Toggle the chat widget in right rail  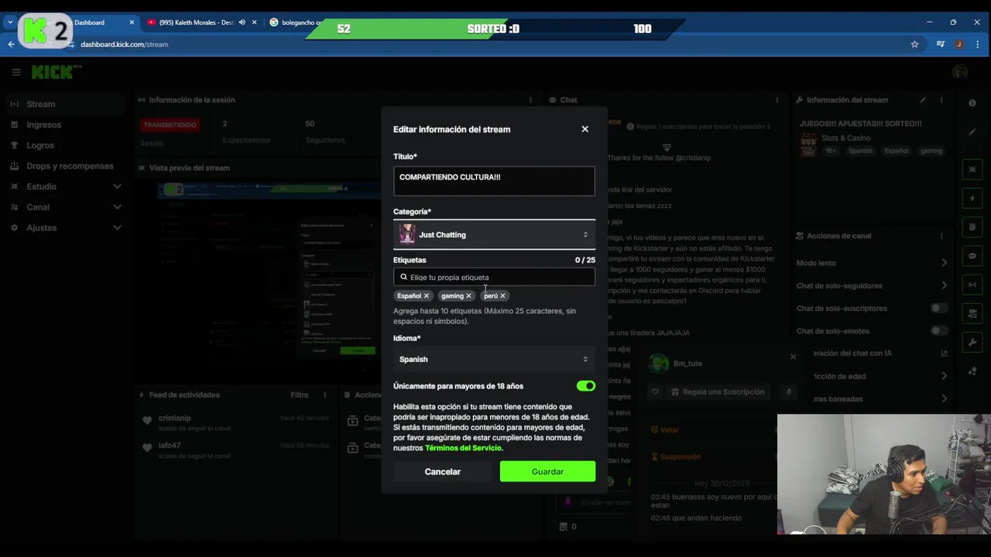972,256
